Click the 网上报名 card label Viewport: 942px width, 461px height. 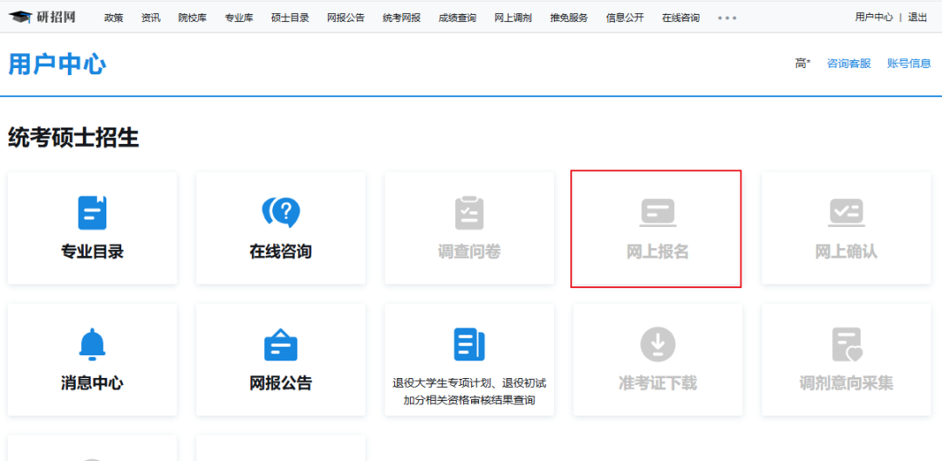658,251
